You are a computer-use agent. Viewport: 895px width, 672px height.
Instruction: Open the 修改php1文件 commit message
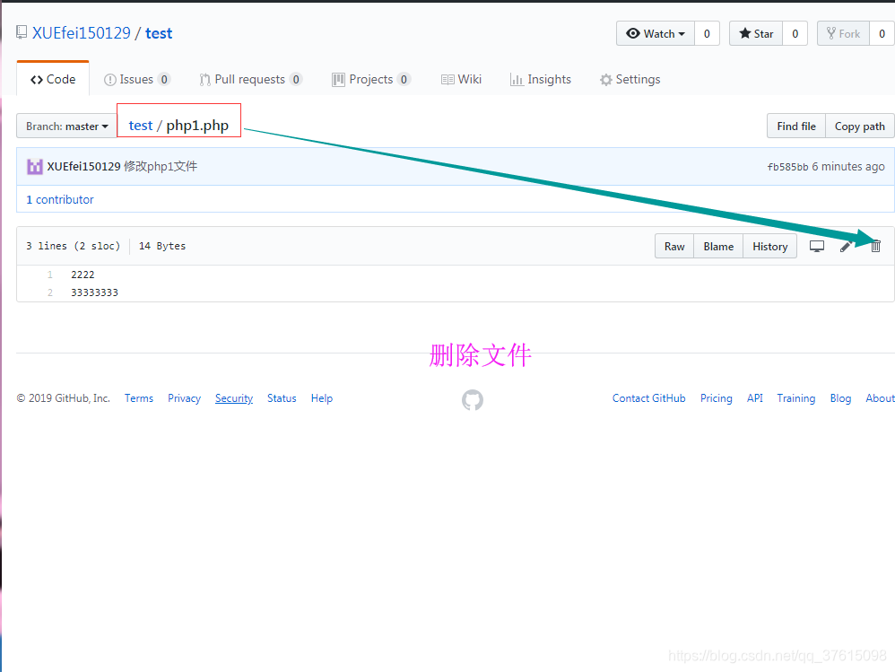(x=161, y=166)
